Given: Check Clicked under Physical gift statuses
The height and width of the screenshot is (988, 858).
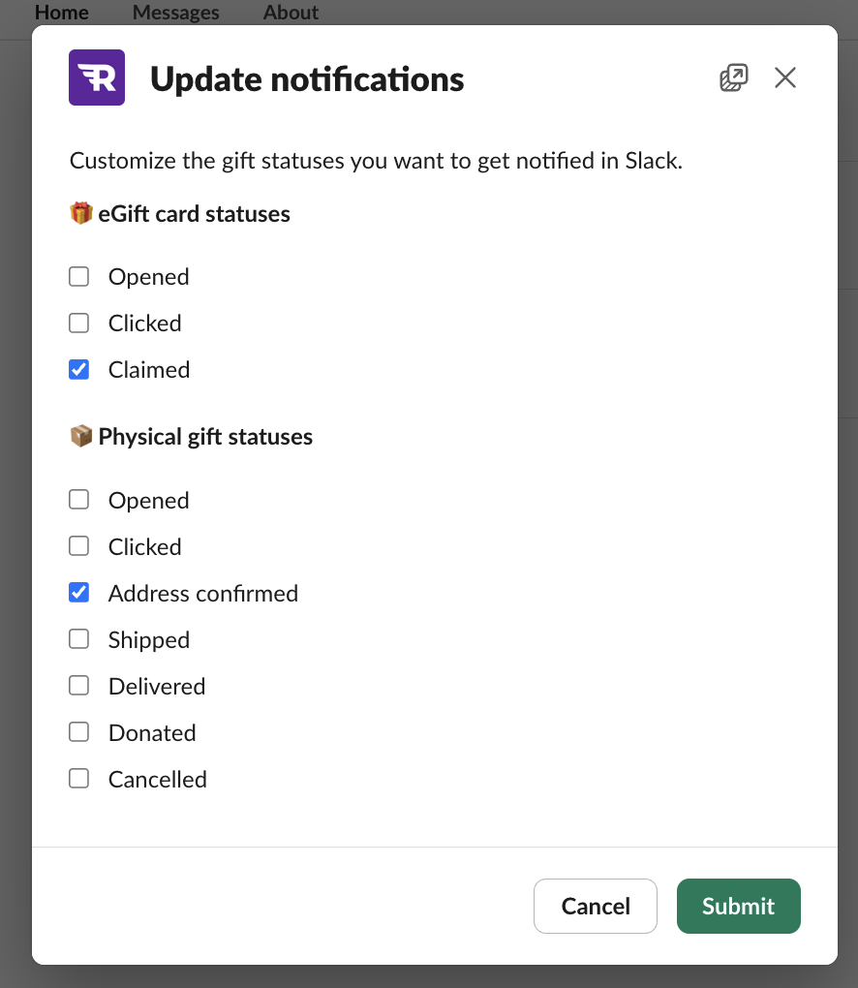Looking at the screenshot, I should click(x=78, y=545).
